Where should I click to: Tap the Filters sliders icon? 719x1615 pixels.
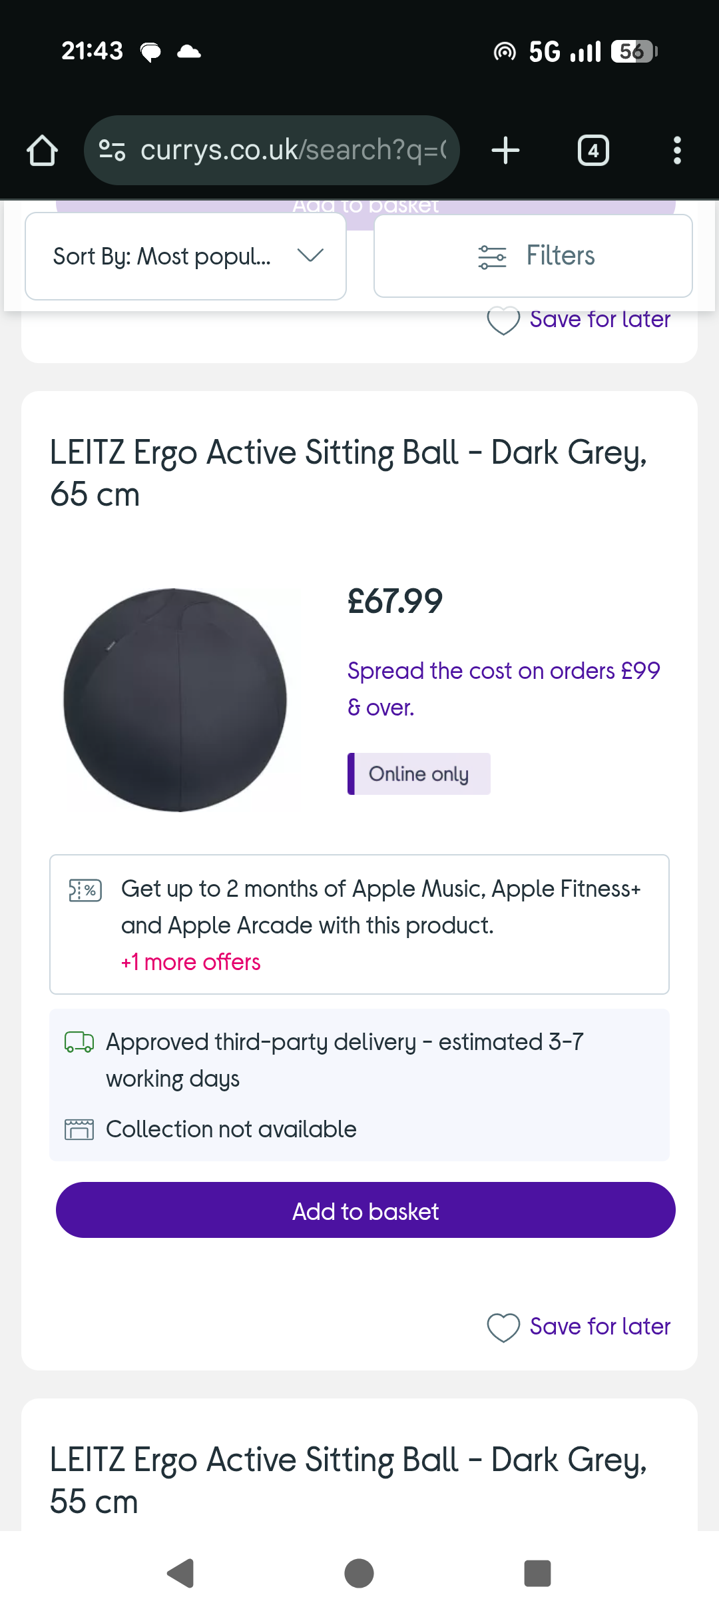tap(492, 257)
